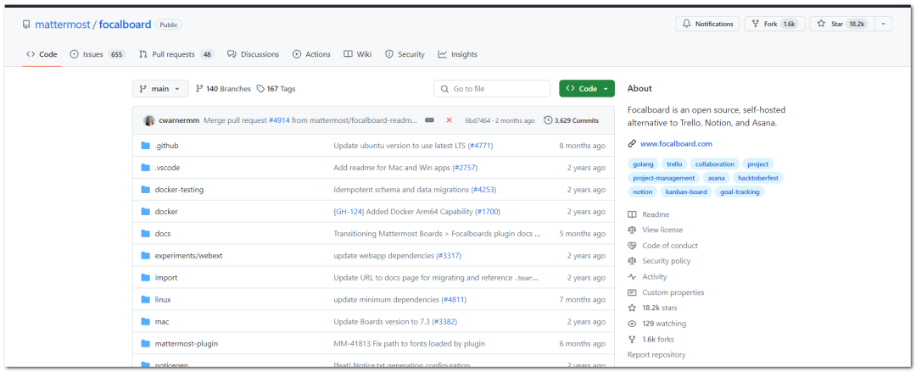916x372 pixels.
Task: Open the mattermost-plugin folder
Action: (187, 344)
